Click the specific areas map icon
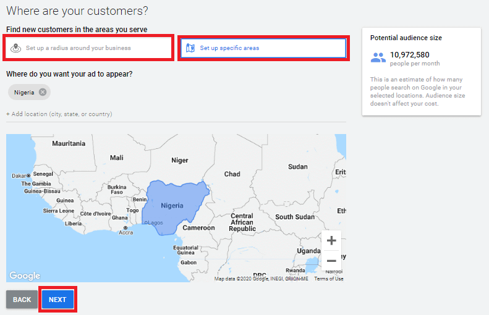489x315 pixels. pyautogui.click(x=190, y=48)
